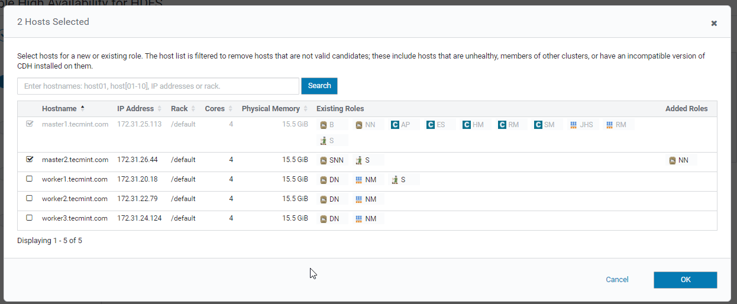
Task: Focus the hostname search input field
Action: pyautogui.click(x=158, y=86)
